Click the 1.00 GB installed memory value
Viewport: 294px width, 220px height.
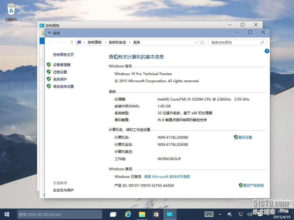click(164, 106)
